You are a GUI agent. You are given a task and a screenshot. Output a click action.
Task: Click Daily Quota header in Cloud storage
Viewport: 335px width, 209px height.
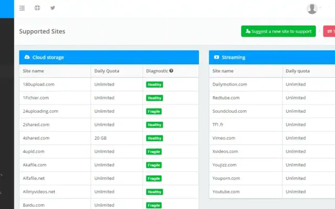pos(107,71)
